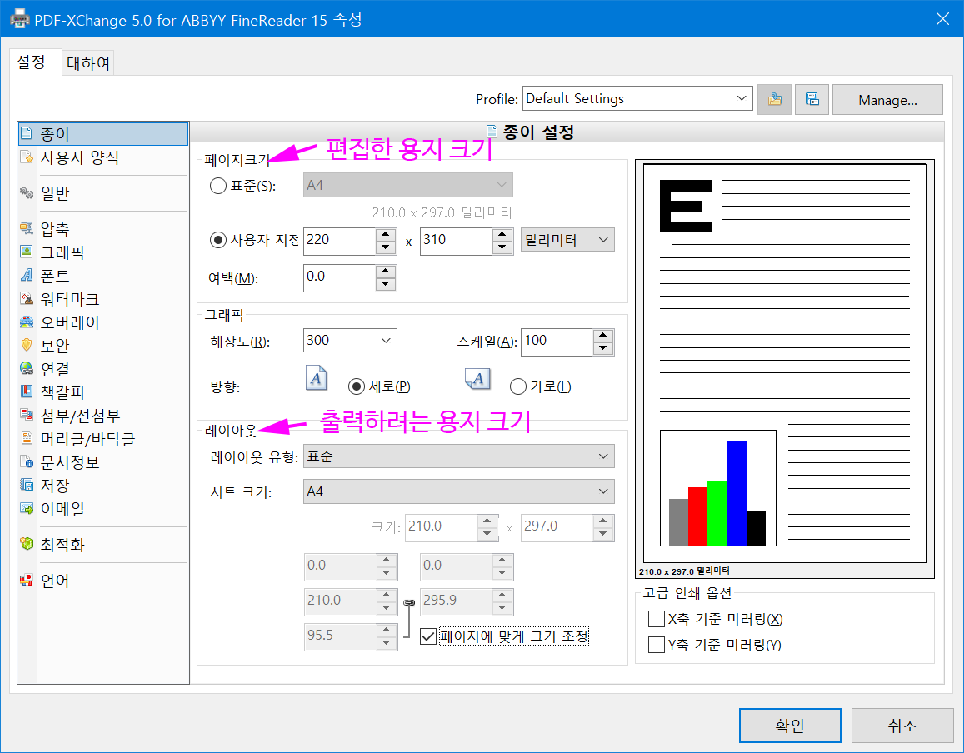The image size is (964, 753).
Task: Increase 스케일 100 with up arrow
Action: tap(603, 335)
